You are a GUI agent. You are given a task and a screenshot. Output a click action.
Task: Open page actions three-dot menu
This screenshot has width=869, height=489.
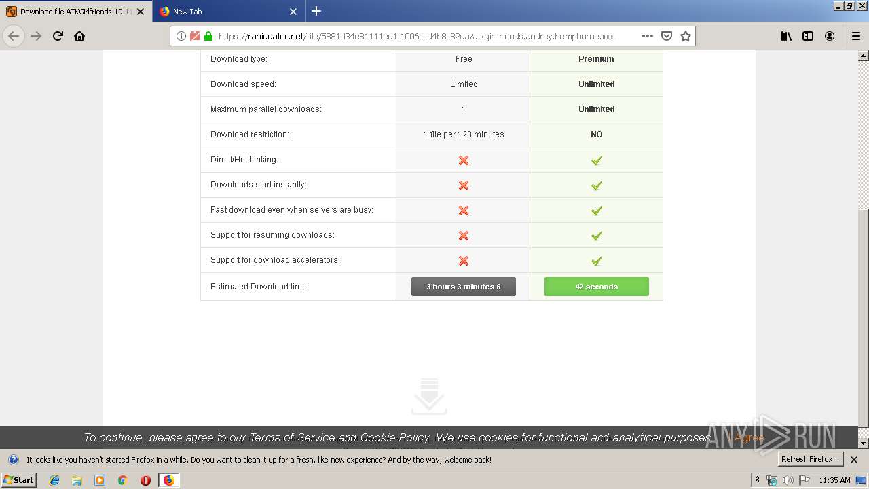point(648,36)
